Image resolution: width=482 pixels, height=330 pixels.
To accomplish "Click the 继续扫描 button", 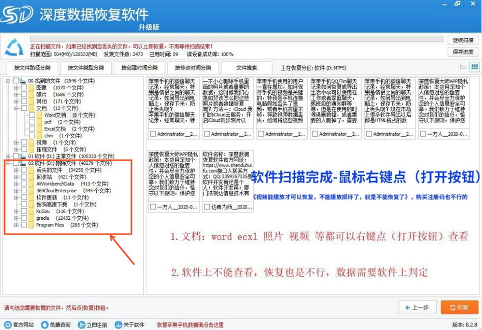I will click(x=463, y=40).
